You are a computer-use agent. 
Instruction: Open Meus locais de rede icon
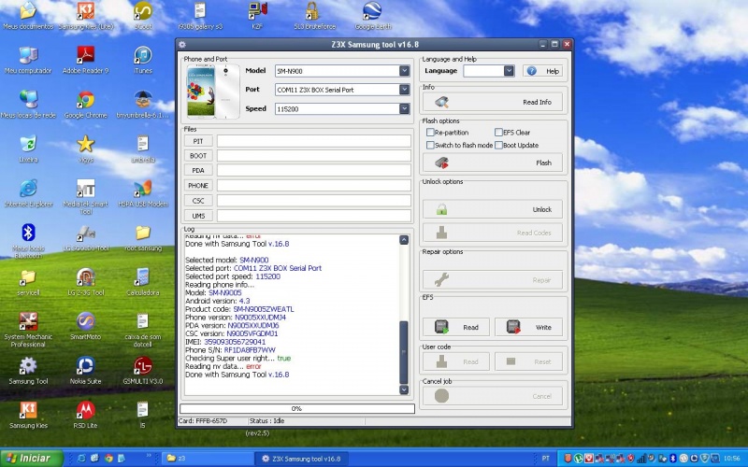point(28,105)
